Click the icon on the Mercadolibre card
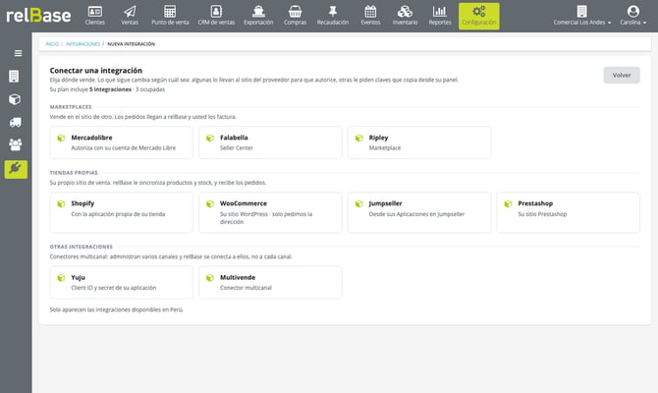The image size is (658, 393). [x=61, y=139]
